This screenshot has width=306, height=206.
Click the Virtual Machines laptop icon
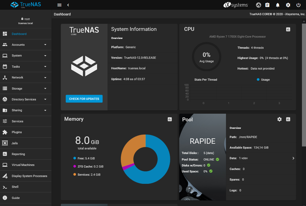click(5, 165)
